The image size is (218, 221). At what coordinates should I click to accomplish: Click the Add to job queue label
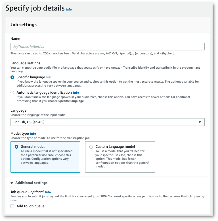tap(31, 206)
